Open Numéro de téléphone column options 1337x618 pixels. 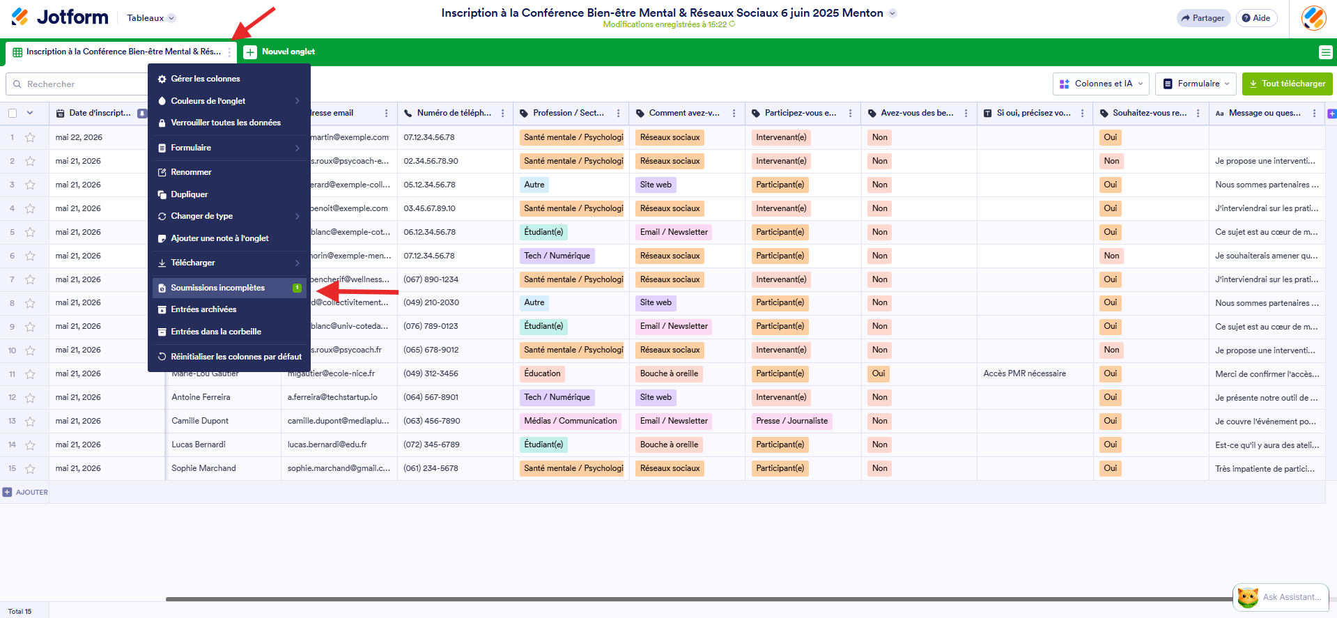tap(502, 113)
